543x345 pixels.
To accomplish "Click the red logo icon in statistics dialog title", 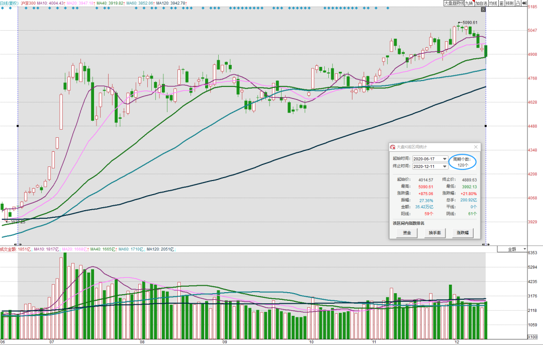I will pos(392,147).
